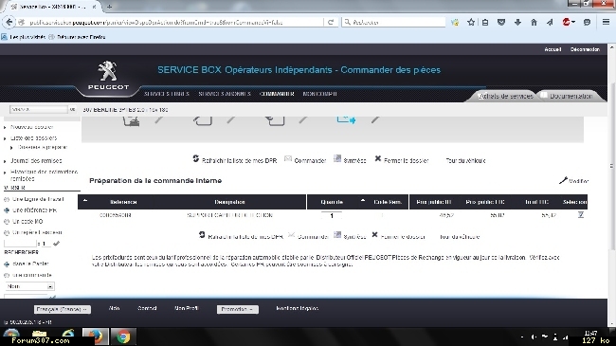The image size is (616, 346).
Task: Click the blue highlighted workflow step icon
Action: (346, 120)
